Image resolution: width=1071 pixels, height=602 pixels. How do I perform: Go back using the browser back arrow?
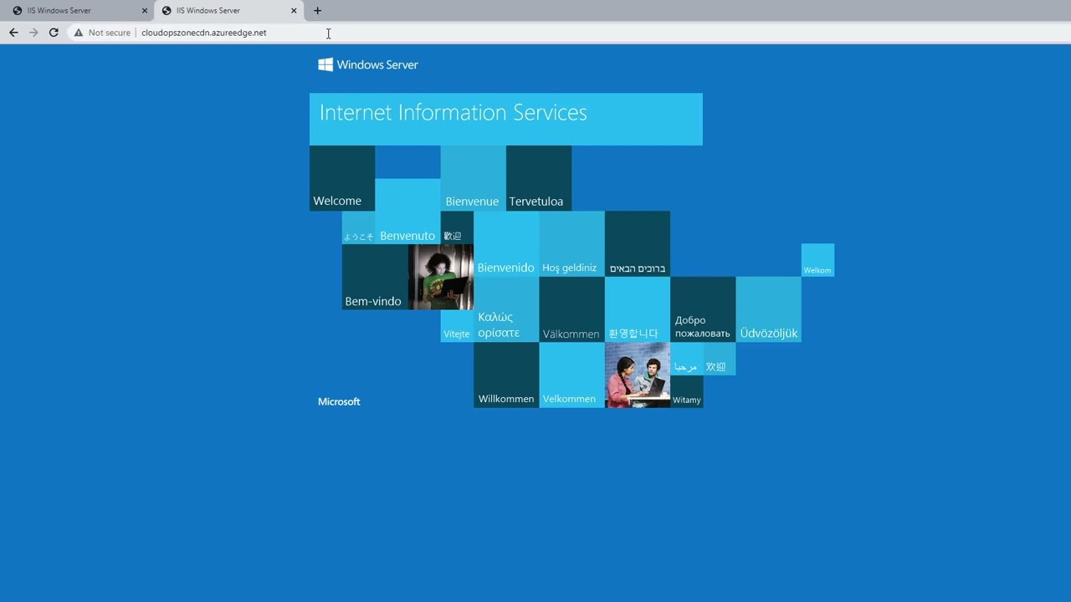13,33
